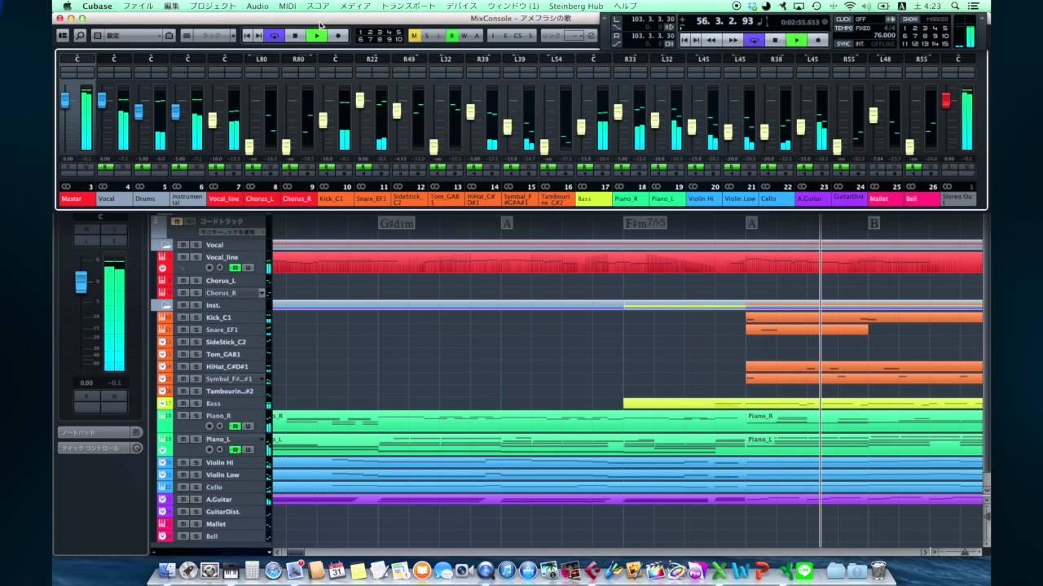
Task: Click the CLICK metronome button
Action: point(843,19)
